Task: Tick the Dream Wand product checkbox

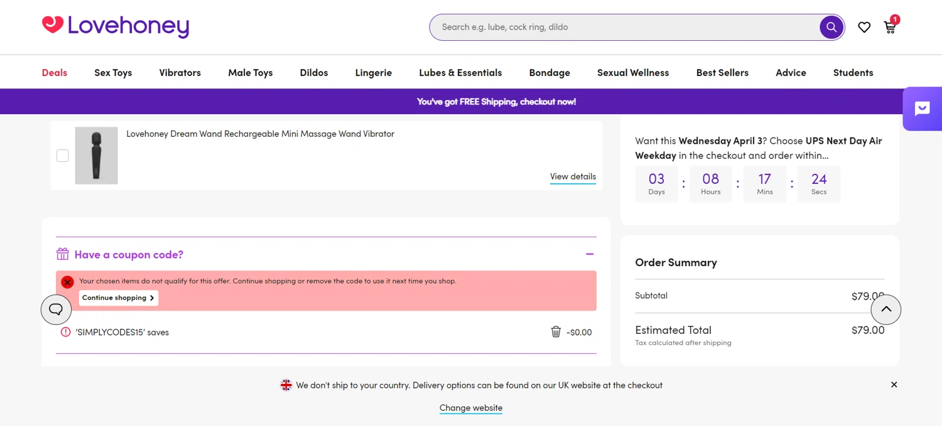Action: [63, 156]
